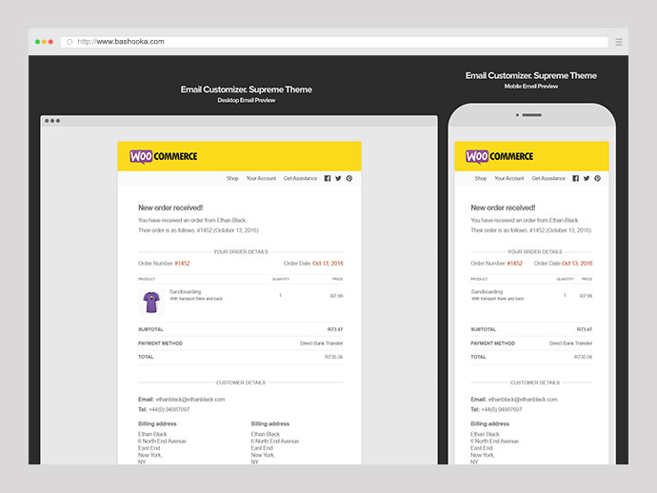Click the three dots on desktop preview window

pyautogui.click(x=52, y=121)
